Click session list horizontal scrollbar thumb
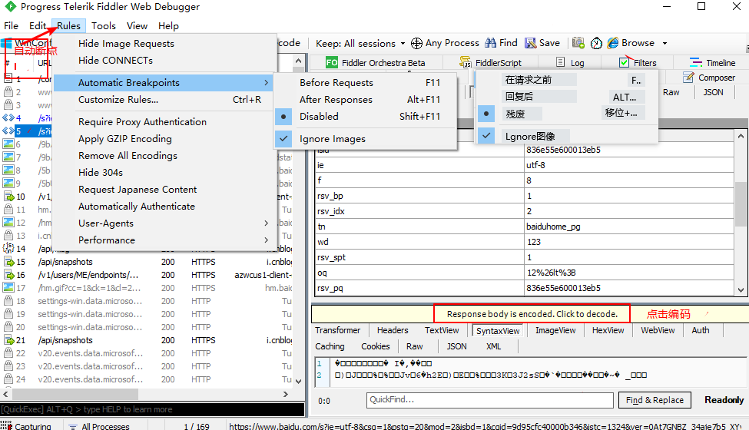This screenshot has width=749, height=430. click(x=75, y=394)
